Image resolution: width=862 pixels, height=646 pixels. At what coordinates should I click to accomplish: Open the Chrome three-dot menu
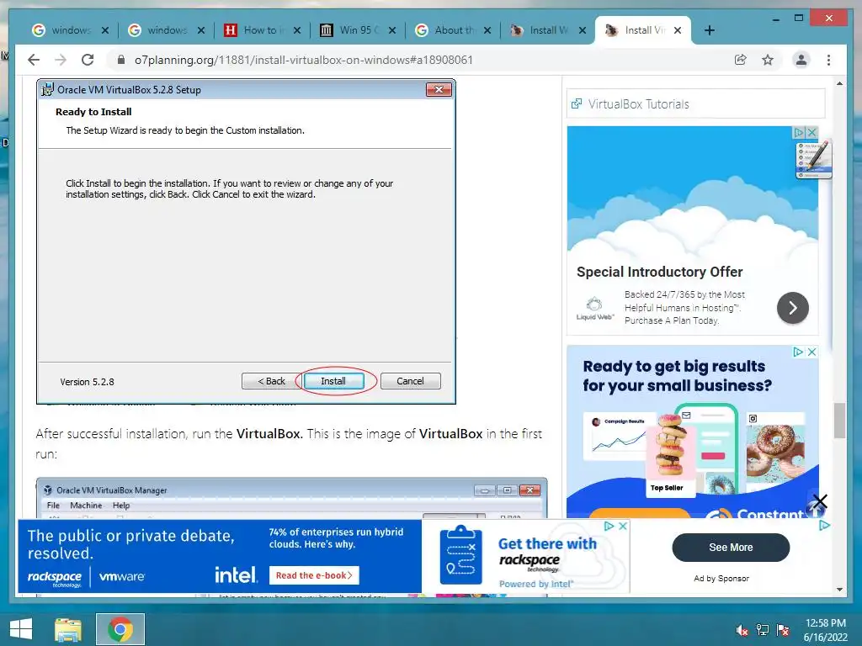tap(828, 60)
